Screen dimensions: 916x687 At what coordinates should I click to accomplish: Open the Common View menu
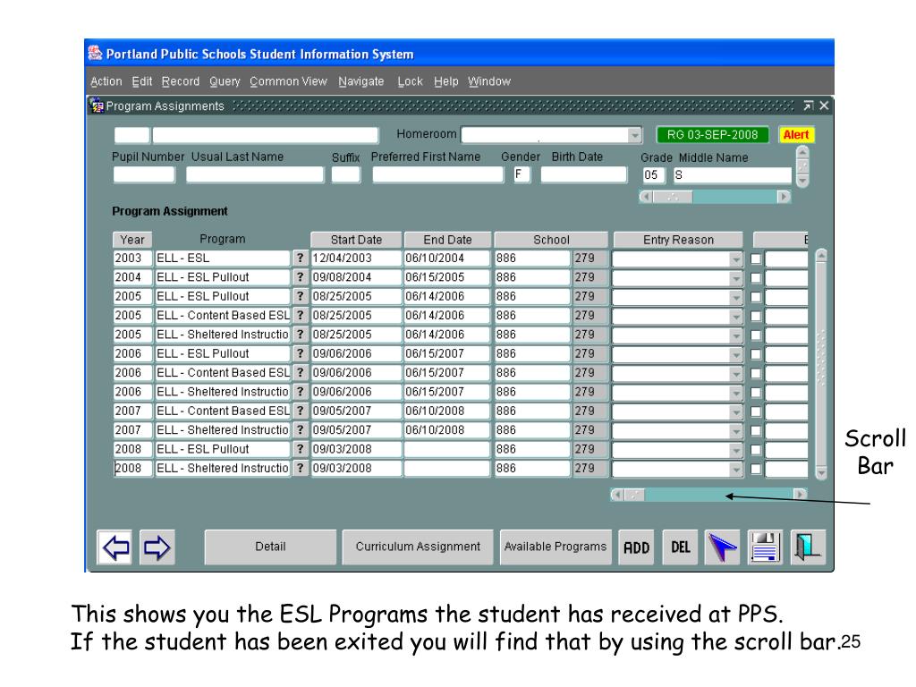(289, 81)
